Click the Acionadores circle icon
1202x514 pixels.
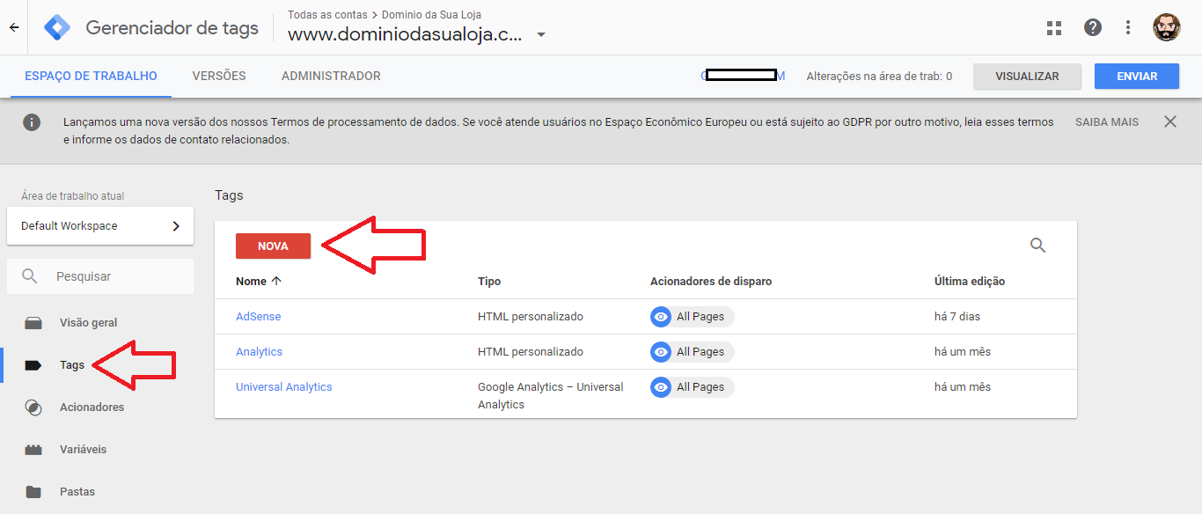[x=33, y=408]
